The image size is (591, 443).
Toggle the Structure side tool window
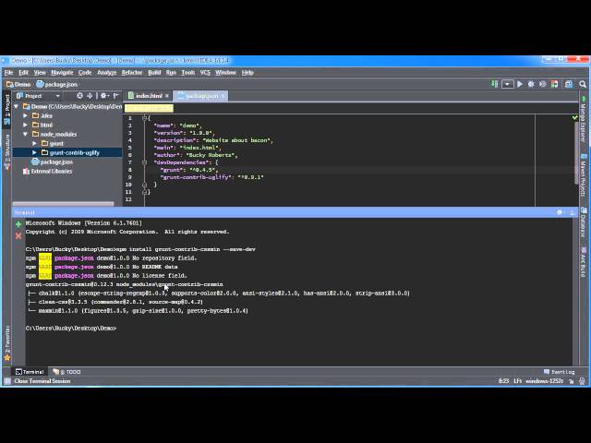(6, 151)
